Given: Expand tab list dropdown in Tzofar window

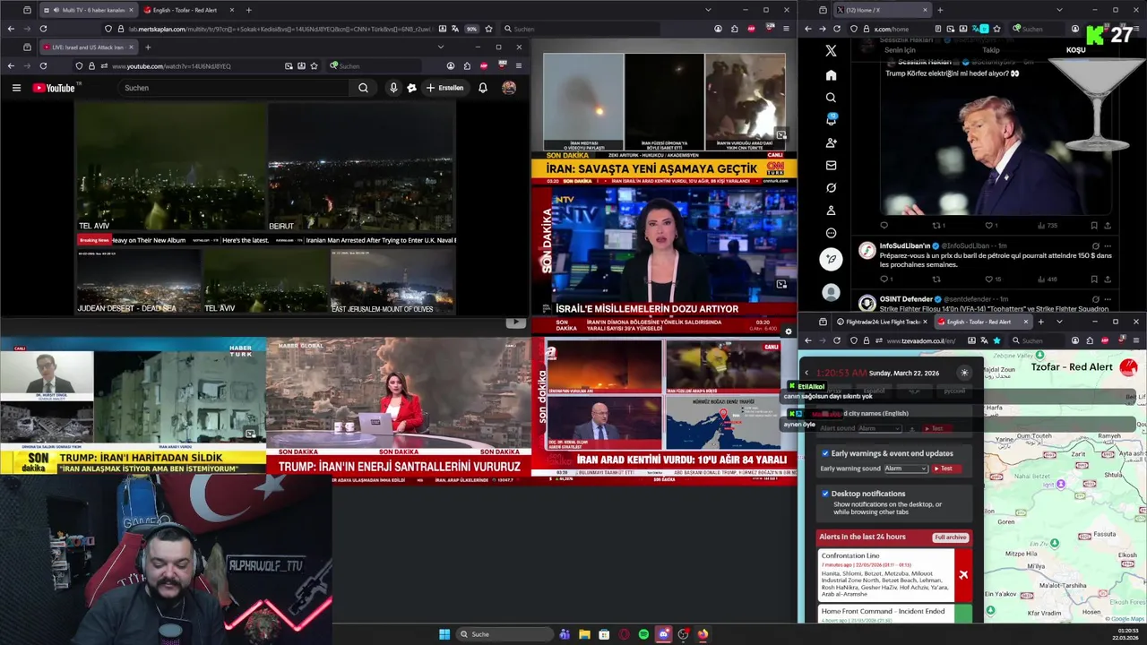Looking at the screenshot, I should click(x=1059, y=322).
